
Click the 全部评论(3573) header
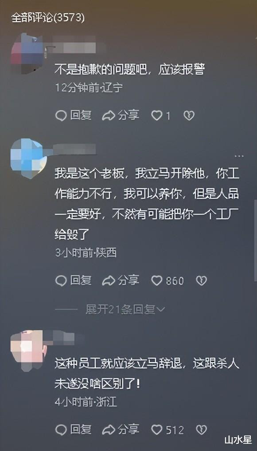[48, 18]
